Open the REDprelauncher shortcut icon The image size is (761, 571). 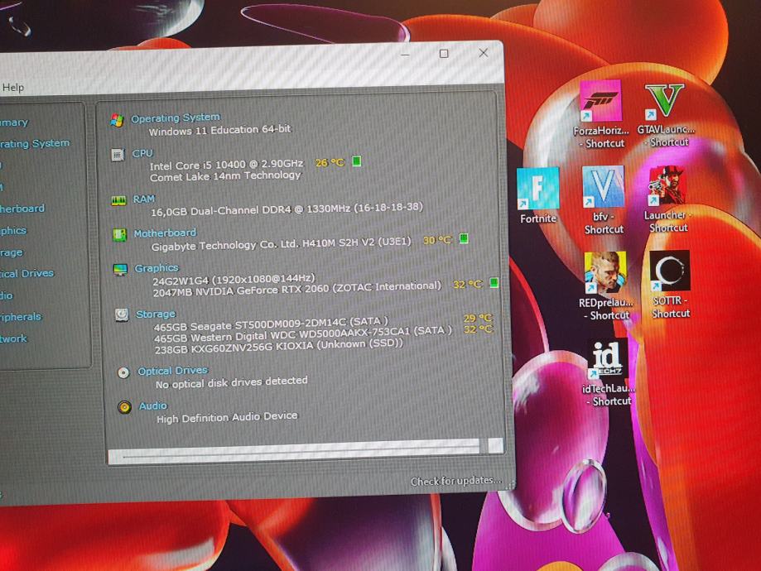coord(605,286)
